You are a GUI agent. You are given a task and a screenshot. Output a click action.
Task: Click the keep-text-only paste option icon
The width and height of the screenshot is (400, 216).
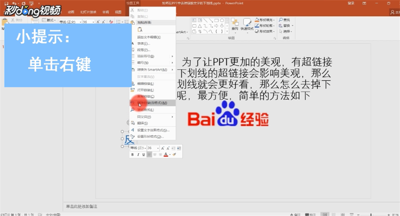(x=140, y=30)
